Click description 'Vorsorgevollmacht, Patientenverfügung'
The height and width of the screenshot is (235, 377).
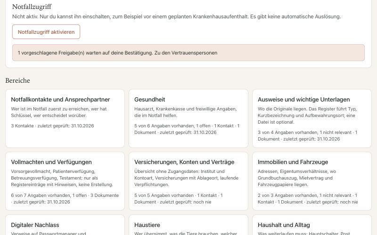point(62,178)
